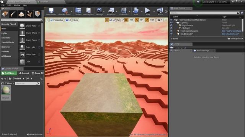Adjust camera speed setting 4
The width and height of the screenshot is (245, 137).
tap(160, 20)
